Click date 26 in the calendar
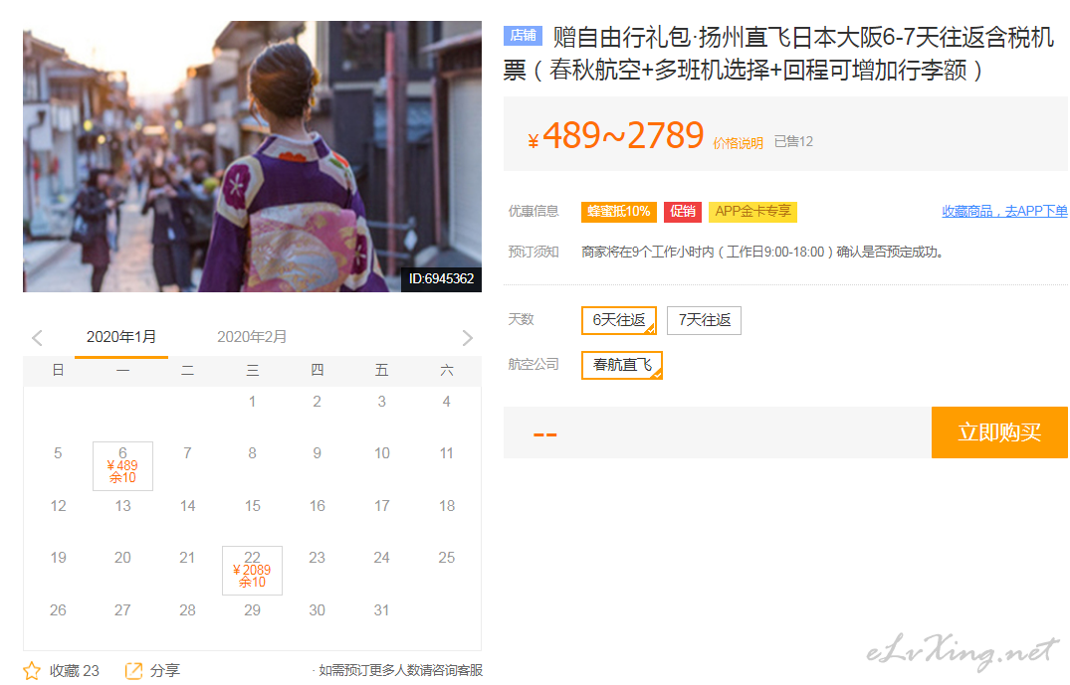 (x=58, y=610)
